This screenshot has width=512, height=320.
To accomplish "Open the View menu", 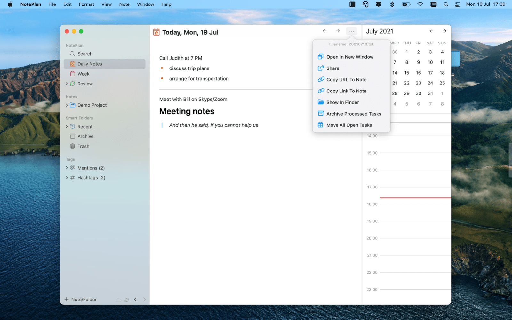I will 107,4.
